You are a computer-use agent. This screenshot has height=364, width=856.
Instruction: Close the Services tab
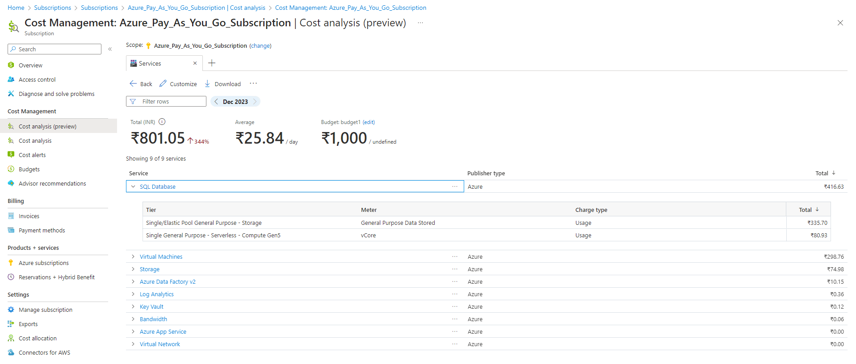(x=195, y=63)
